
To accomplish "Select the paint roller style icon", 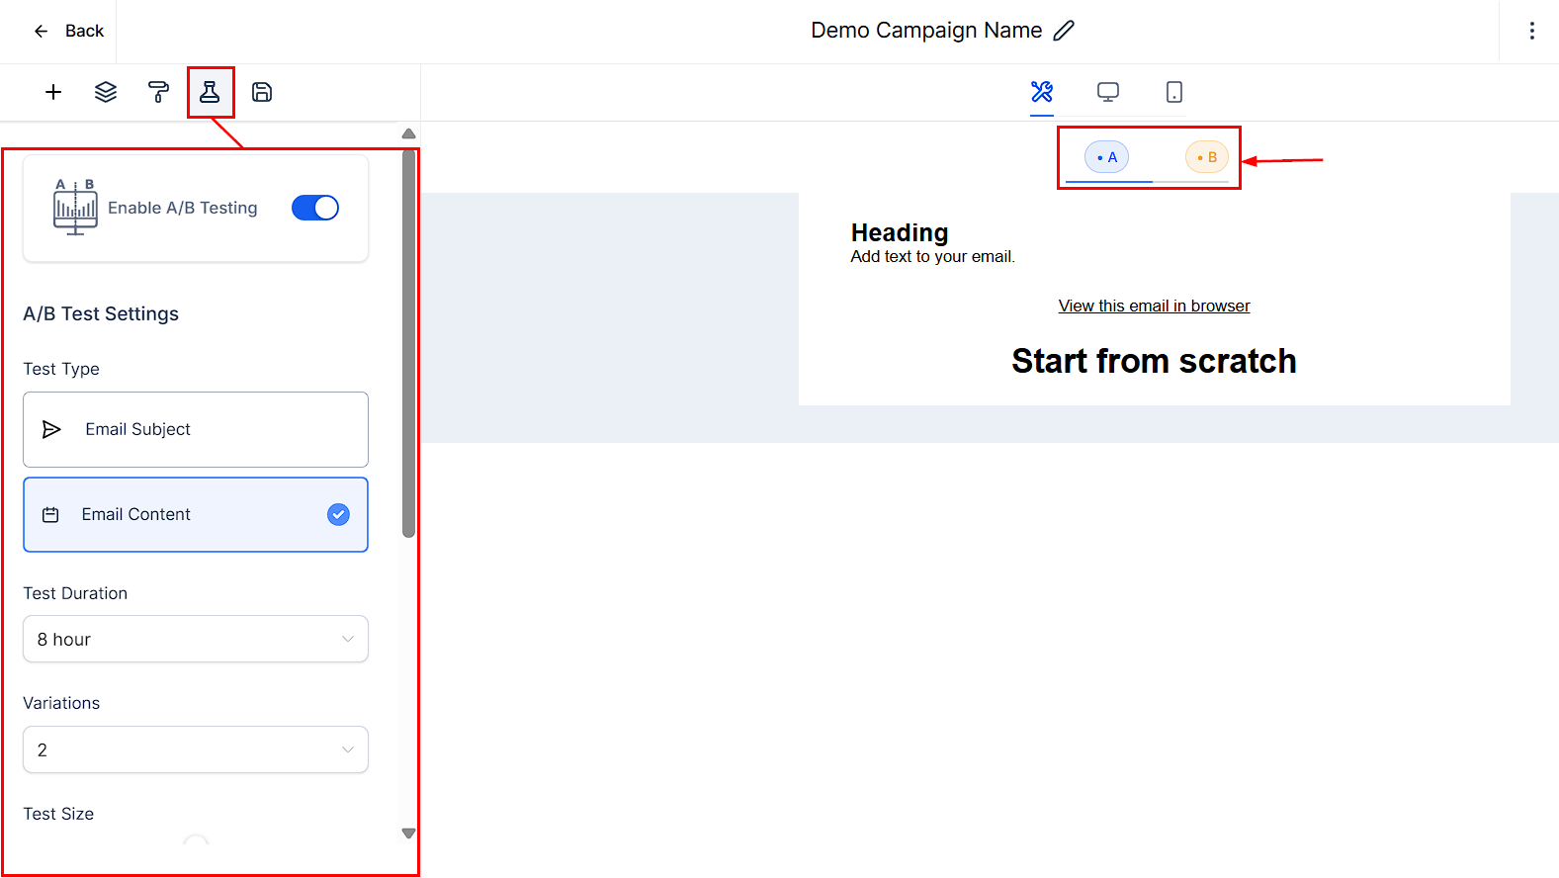I will click(158, 92).
